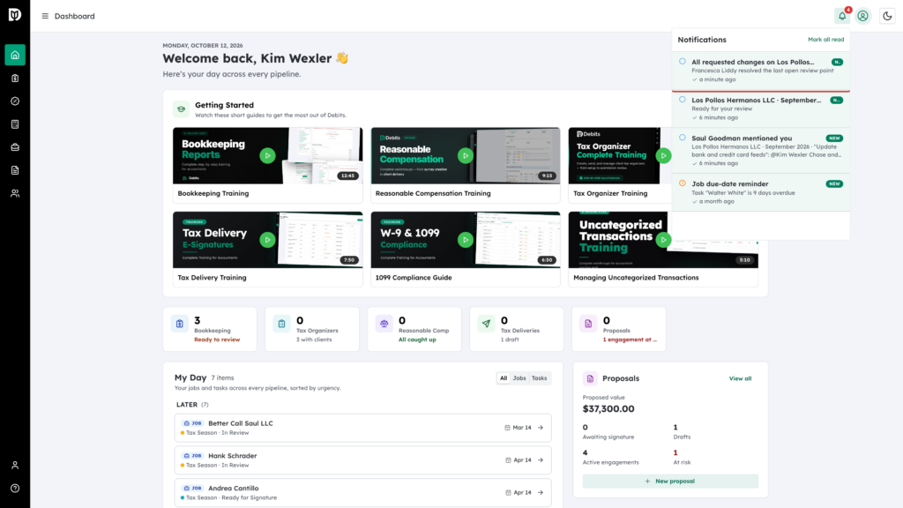The image size is (903, 508).
Task: Open the 'Los Pollos Hermanos LLC · September' notification
Action: tap(761, 108)
